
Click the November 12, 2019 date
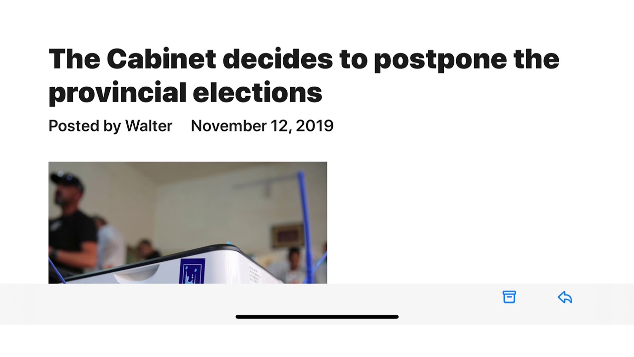click(x=262, y=126)
